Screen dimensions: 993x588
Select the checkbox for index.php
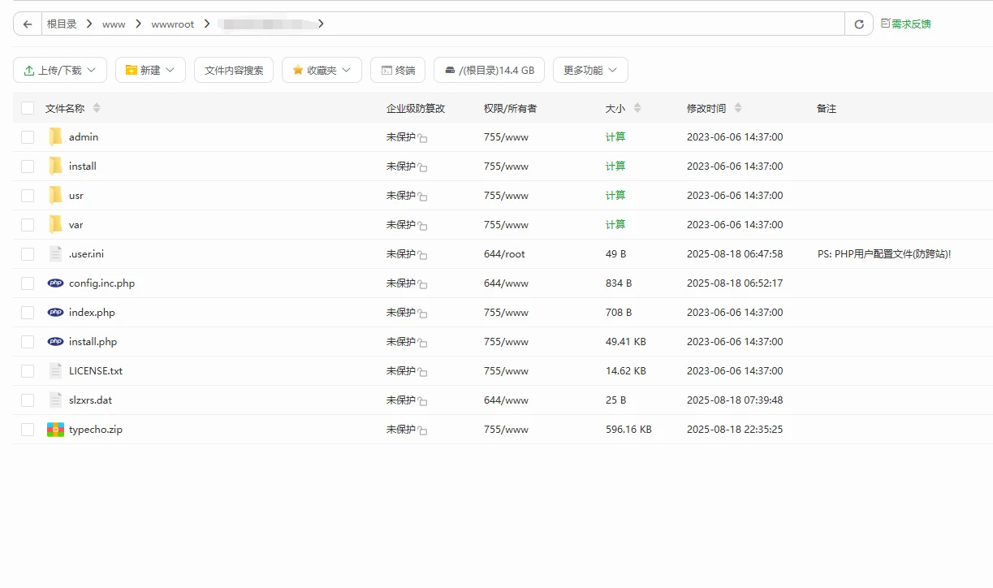click(27, 312)
